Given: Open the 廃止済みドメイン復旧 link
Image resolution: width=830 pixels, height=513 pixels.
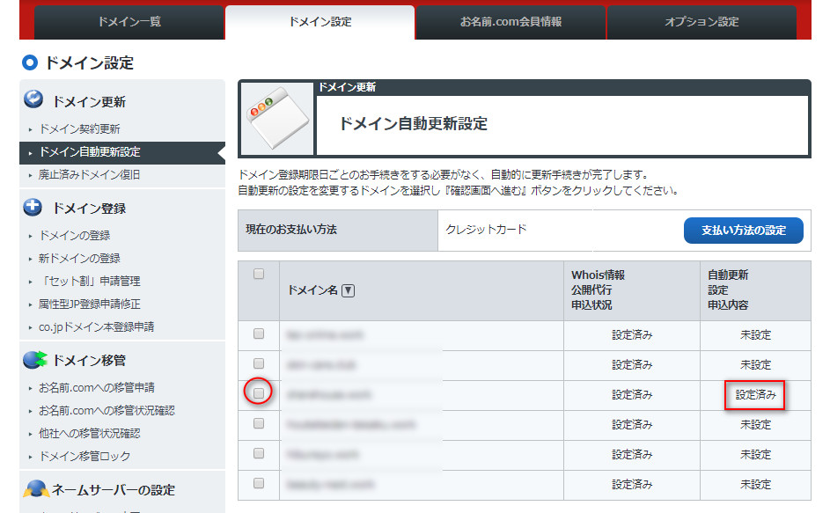Looking at the screenshot, I should [x=89, y=174].
